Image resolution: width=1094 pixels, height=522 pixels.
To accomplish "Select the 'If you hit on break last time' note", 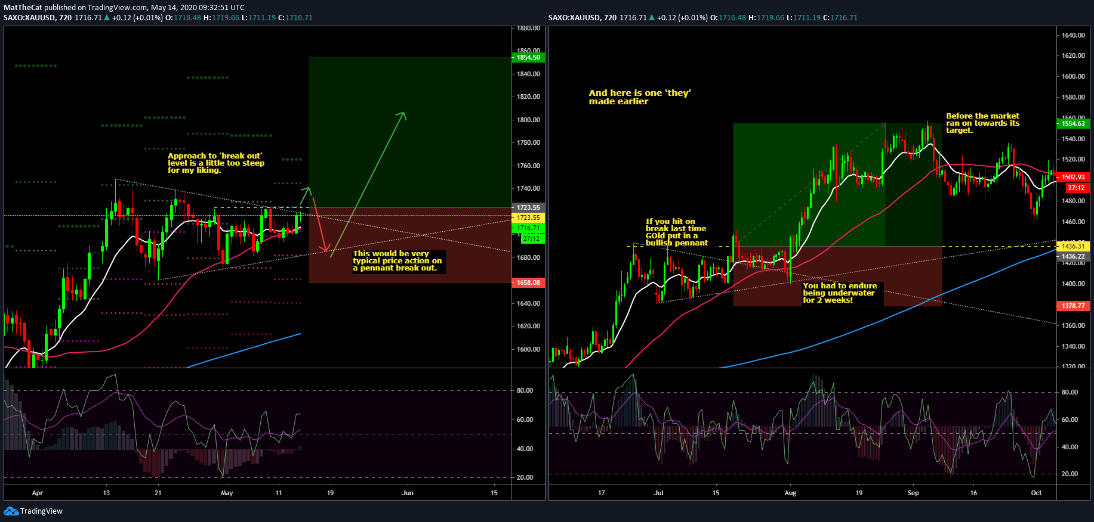I will [x=676, y=232].
